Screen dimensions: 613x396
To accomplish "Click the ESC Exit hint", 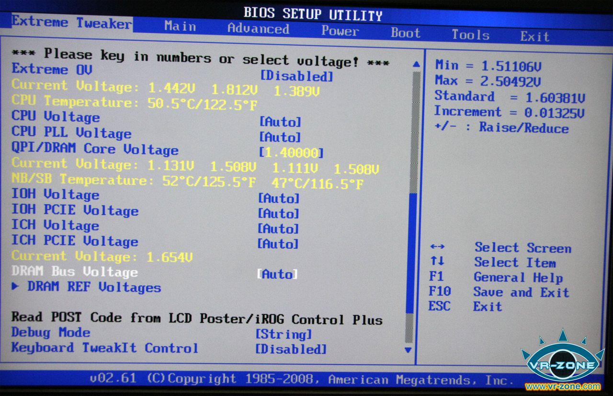I will pos(465,306).
